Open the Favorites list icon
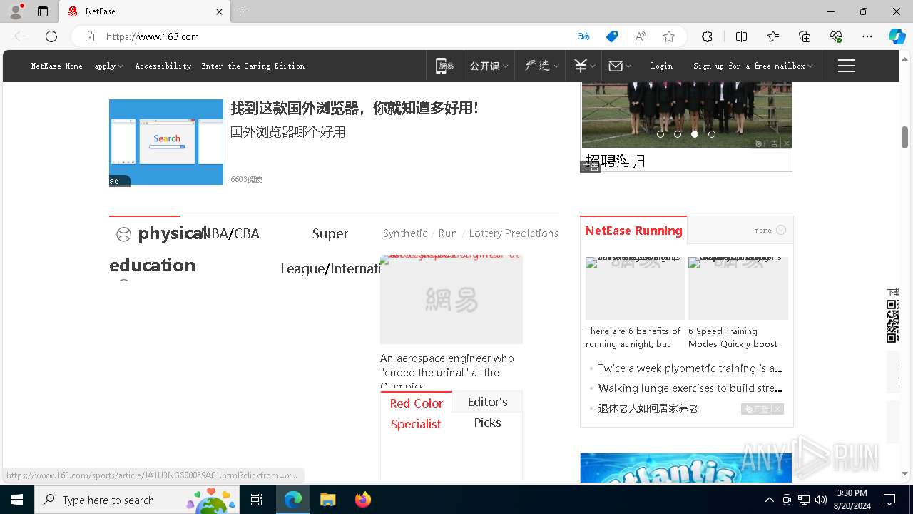Image resolution: width=913 pixels, height=514 pixels. (773, 36)
